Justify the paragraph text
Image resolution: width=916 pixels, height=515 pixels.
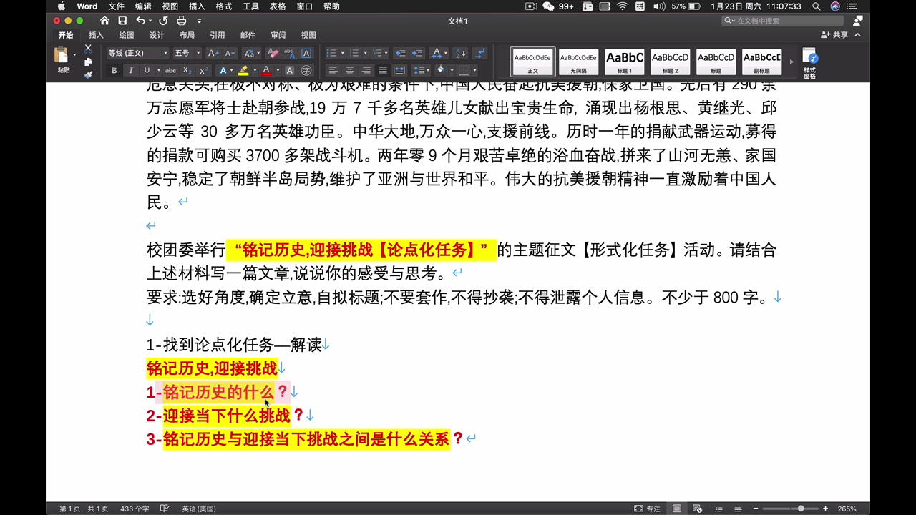(383, 70)
